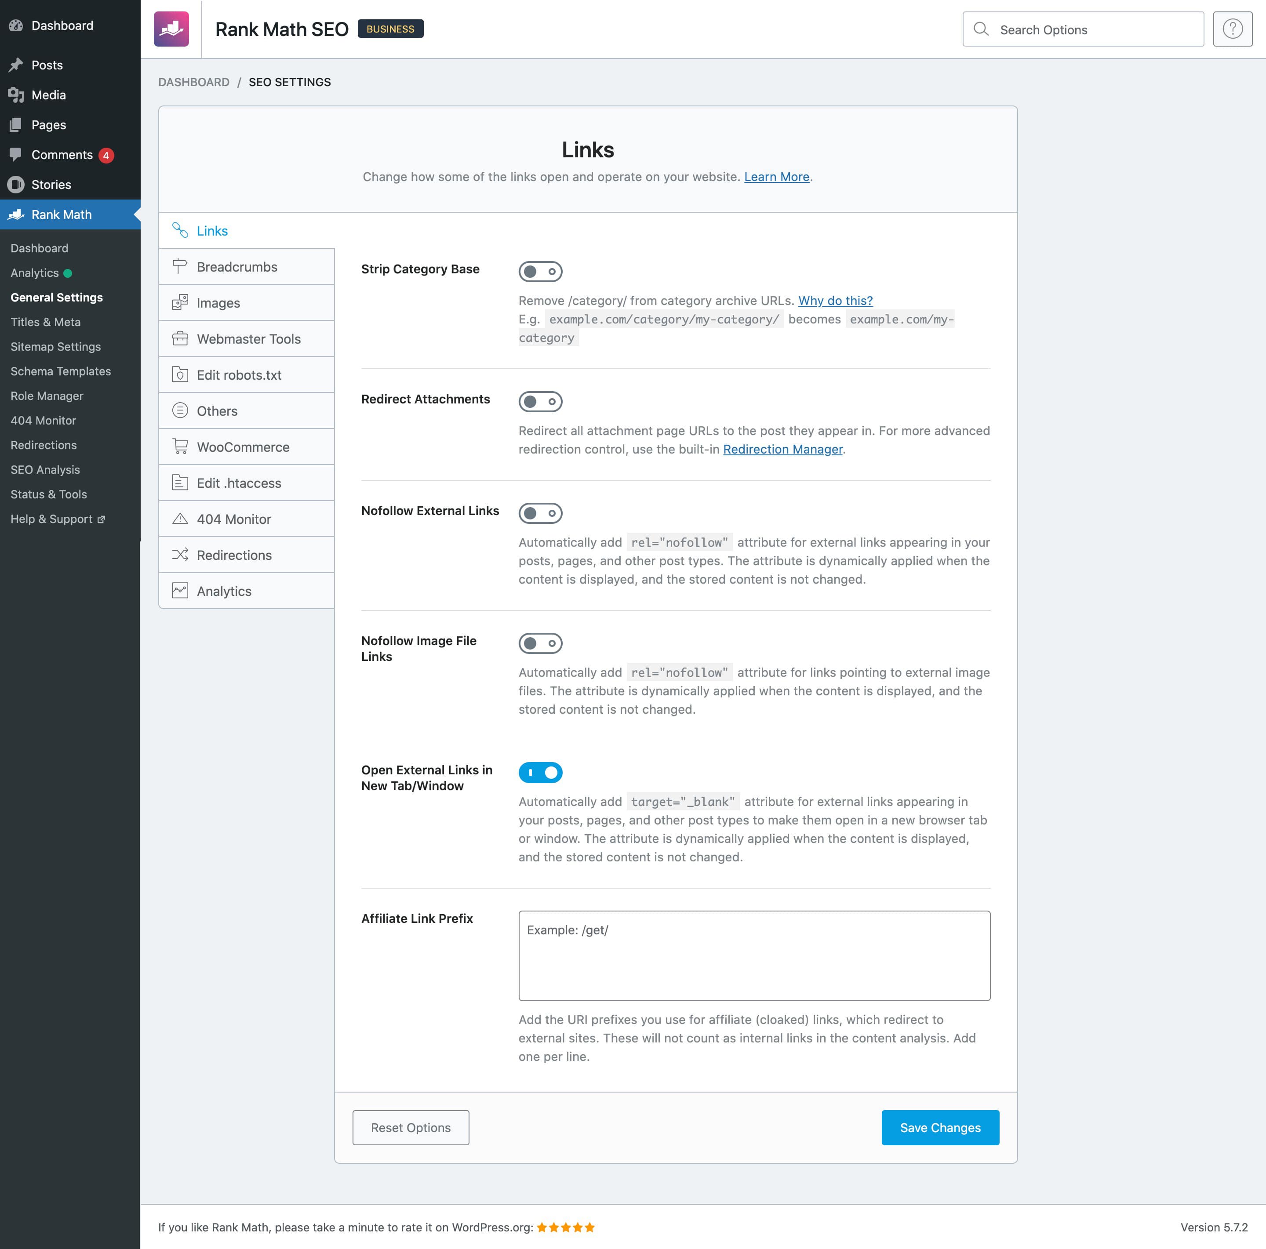Open Schema Templates submenu item
Viewport: 1266px width, 1249px height.
point(60,371)
